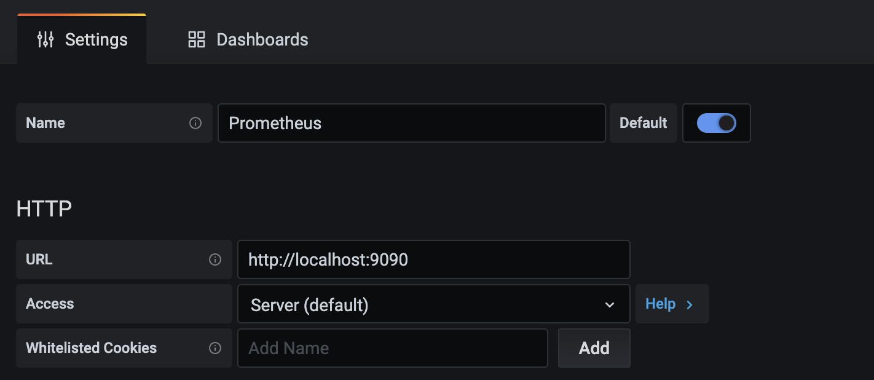Click the Access dropdown down arrow
Image resolution: width=874 pixels, height=380 pixels.
click(x=610, y=304)
